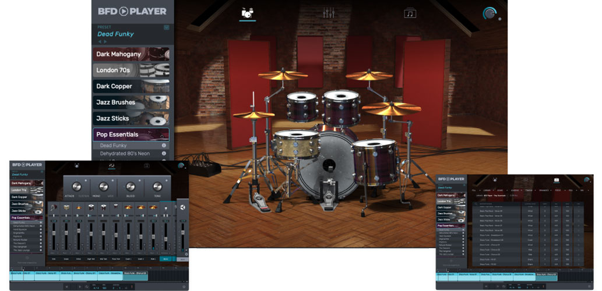The image size is (602, 291).
Task: Select the Dark Copper kit pack
Action: click(131, 86)
